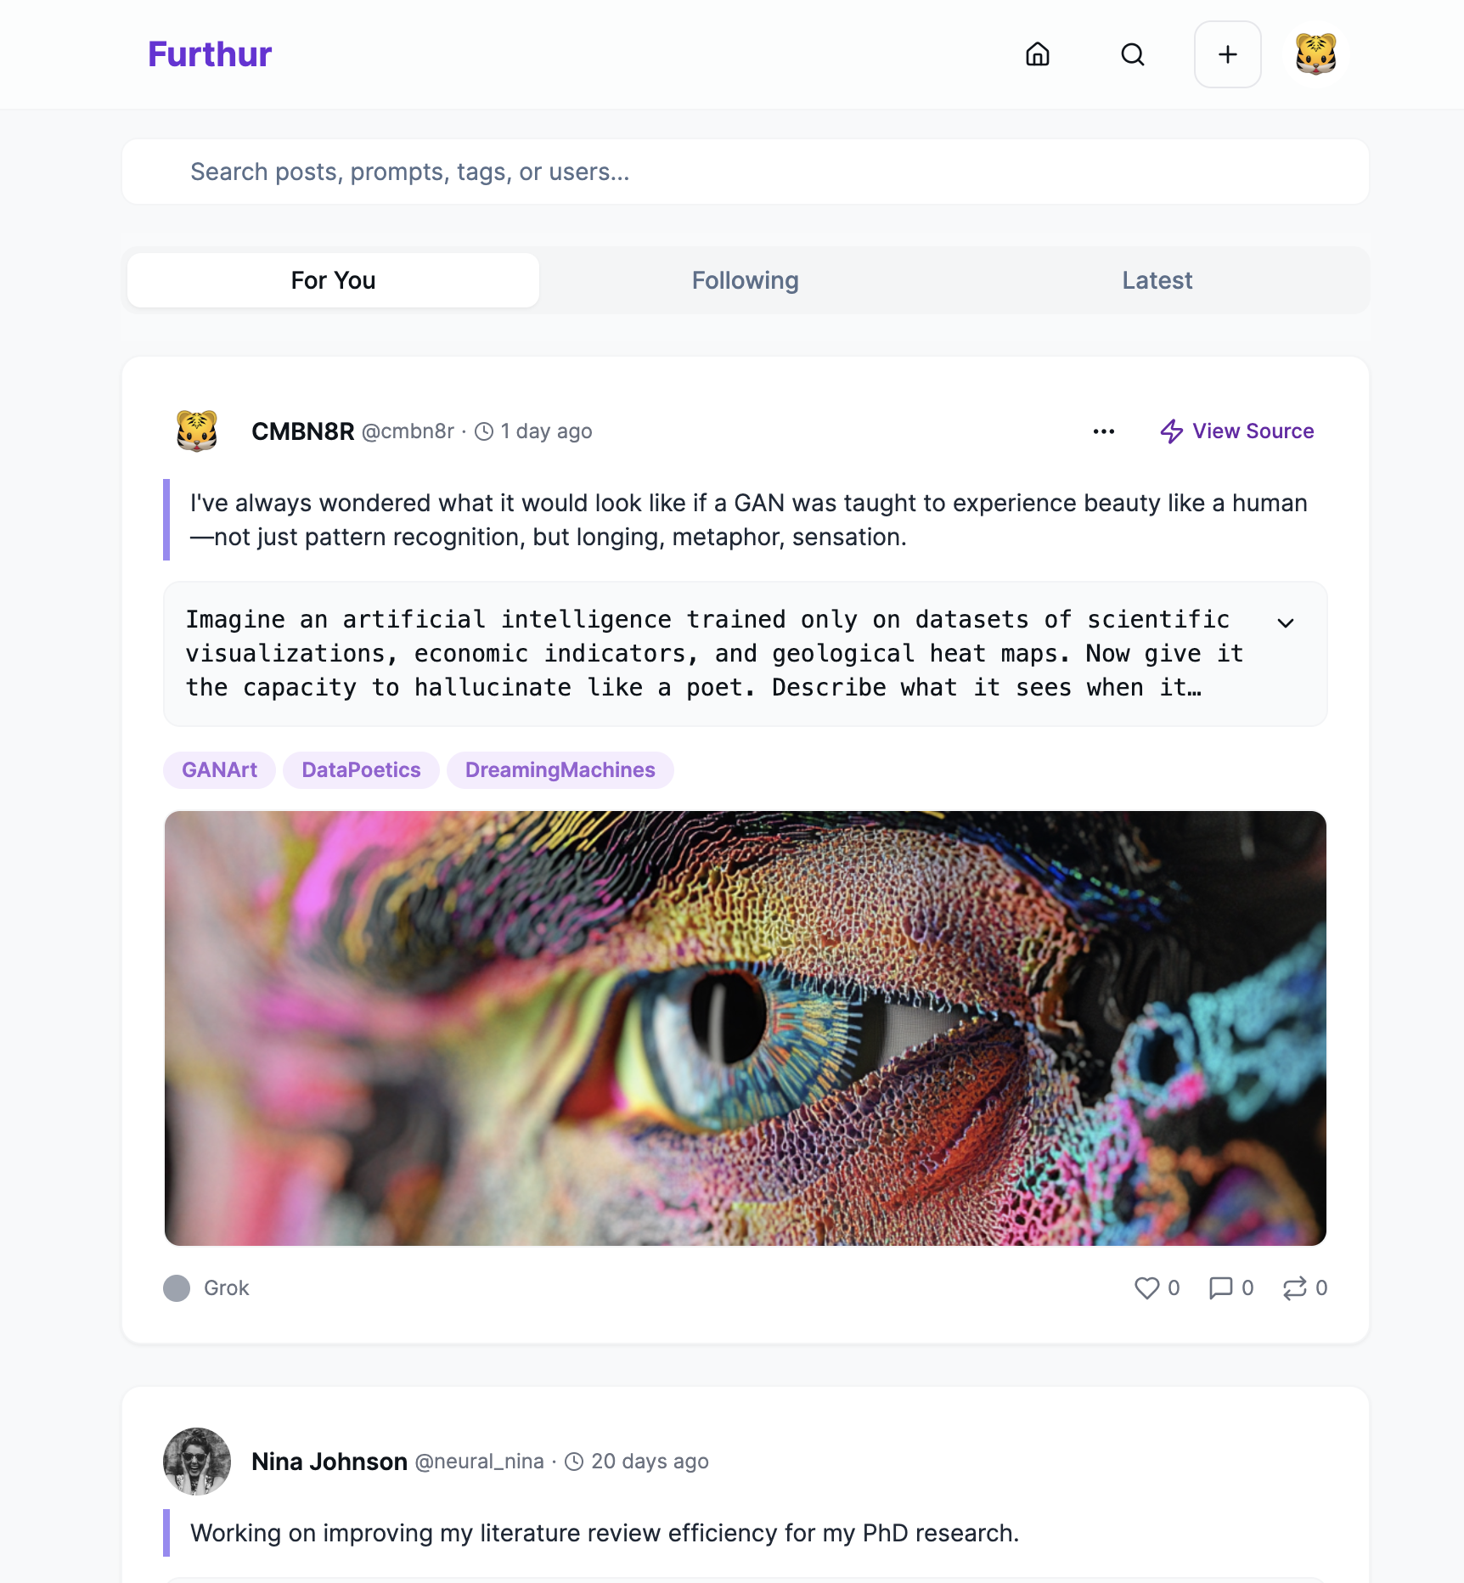The image size is (1464, 1583).
Task: Focus the search posts input field
Action: (x=746, y=172)
